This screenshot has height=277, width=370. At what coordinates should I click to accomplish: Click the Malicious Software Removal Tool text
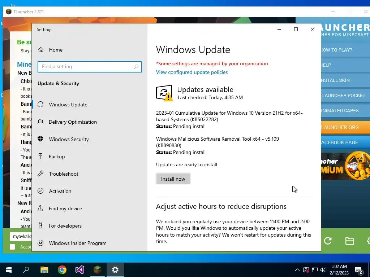click(x=217, y=142)
